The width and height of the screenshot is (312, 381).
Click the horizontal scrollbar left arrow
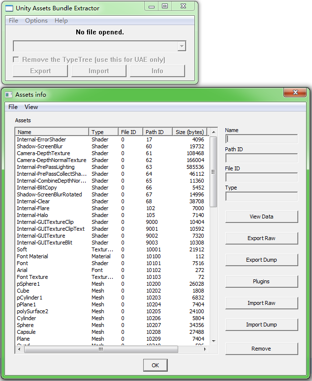(x=20, y=349)
